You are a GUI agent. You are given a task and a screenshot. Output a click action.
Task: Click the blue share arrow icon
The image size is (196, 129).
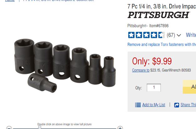point(177,105)
